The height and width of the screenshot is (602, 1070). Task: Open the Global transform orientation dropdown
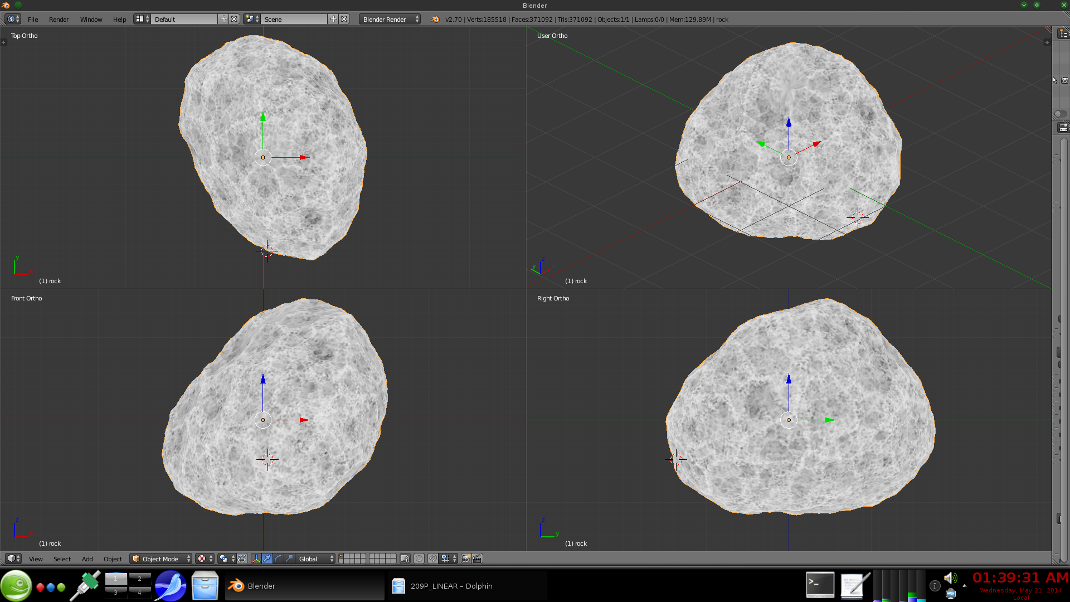(315, 559)
